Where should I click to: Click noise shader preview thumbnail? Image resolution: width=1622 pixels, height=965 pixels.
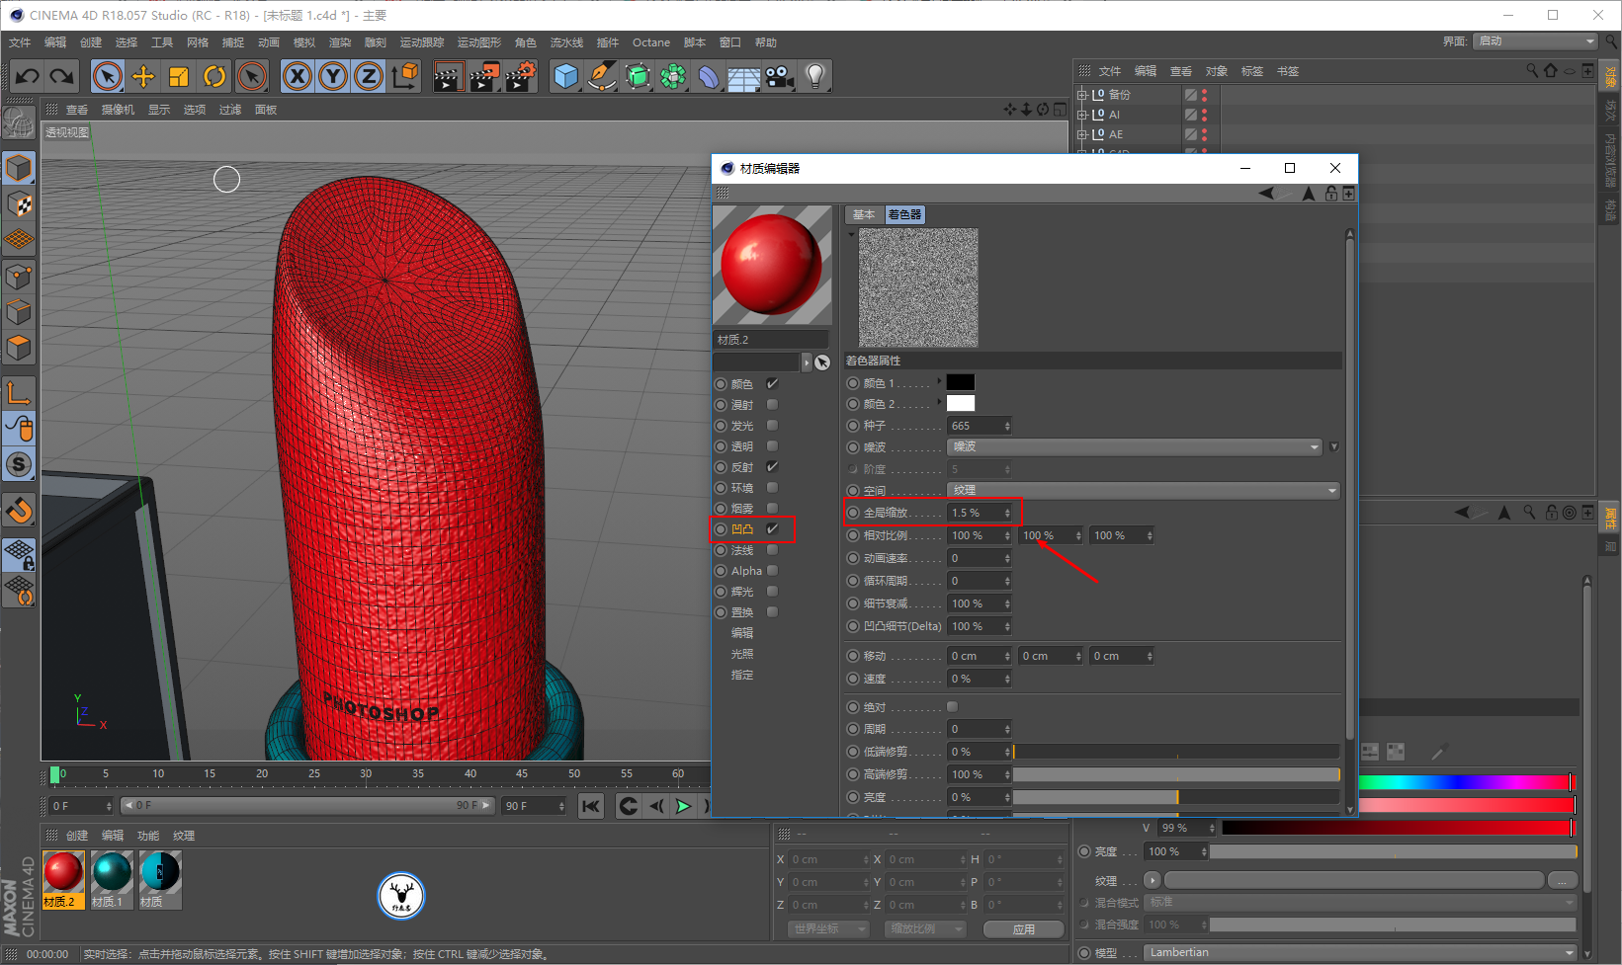pyautogui.click(x=918, y=287)
